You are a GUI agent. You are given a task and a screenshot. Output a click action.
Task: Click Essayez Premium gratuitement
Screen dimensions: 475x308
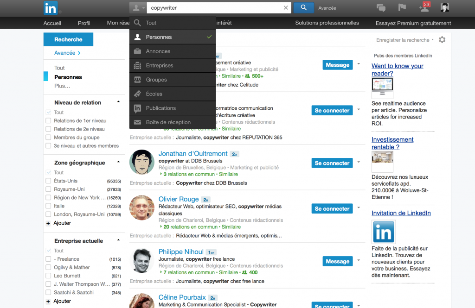pos(412,23)
